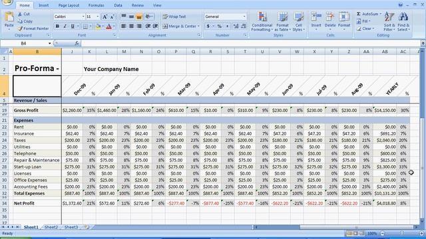The image size is (426, 239).
Task: Open the Cell Styles gallery
Action: click(299, 22)
